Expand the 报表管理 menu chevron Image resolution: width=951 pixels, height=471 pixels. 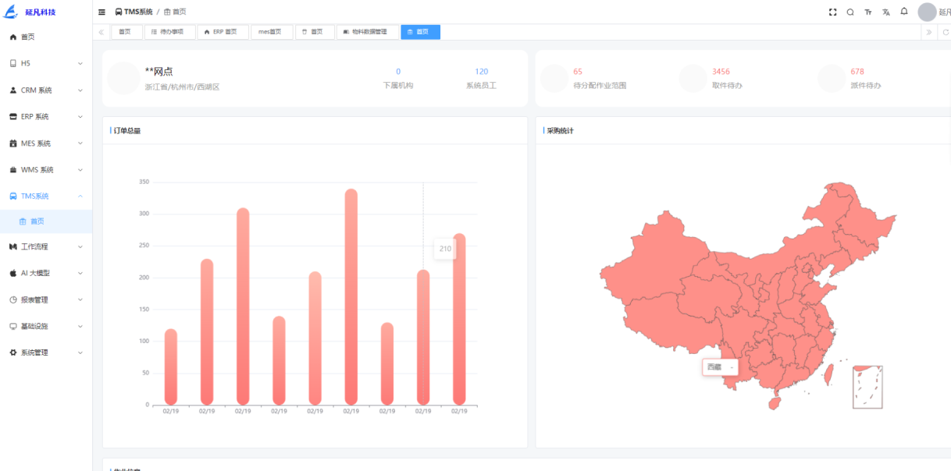(80, 299)
